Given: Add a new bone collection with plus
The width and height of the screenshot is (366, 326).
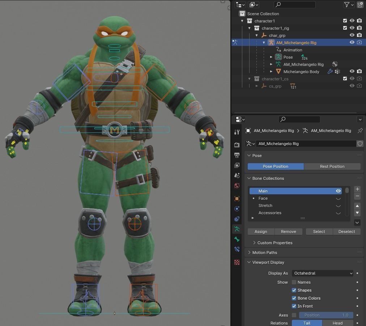Looking at the screenshot, I should tap(357, 189).
